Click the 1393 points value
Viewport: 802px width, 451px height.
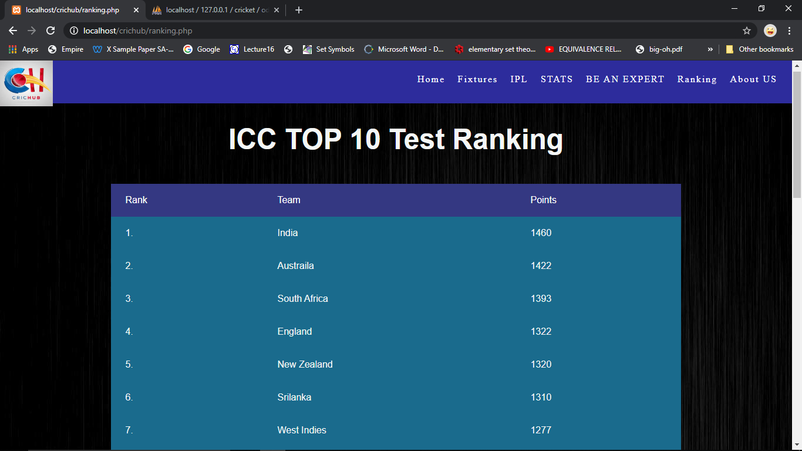pos(541,299)
